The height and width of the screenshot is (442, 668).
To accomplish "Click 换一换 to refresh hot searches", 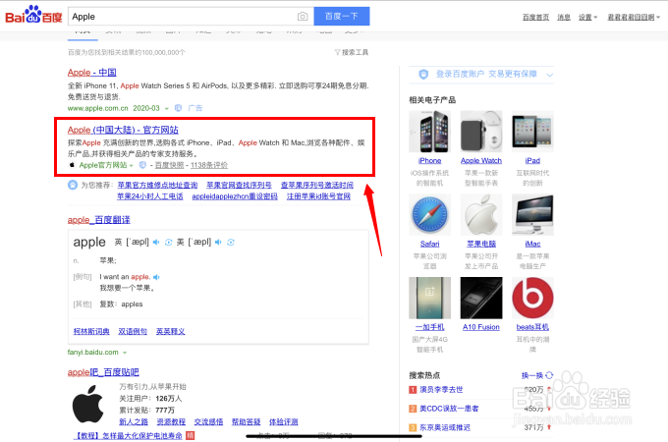I will (x=532, y=375).
